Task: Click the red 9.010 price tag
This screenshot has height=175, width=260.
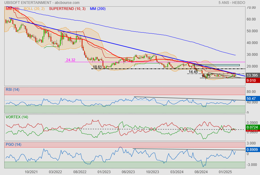Action: coord(252,81)
